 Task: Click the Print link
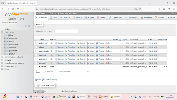(38, 79)
